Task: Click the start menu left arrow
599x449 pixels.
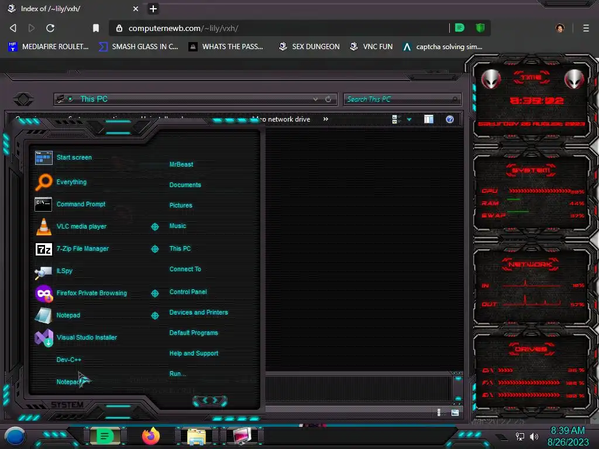Action: click(205, 400)
